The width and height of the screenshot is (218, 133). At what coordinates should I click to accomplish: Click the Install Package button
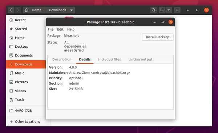pyautogui.click(x=158, y=37)
